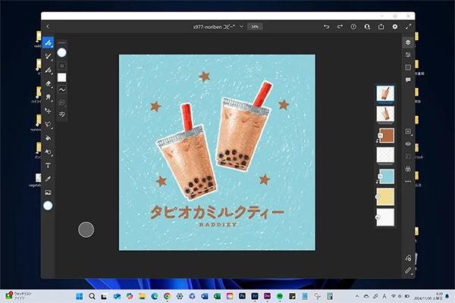Viewport: 455px width, 303px height.
Task: Open the Place Image tool
Action: (x=49, y=192)
